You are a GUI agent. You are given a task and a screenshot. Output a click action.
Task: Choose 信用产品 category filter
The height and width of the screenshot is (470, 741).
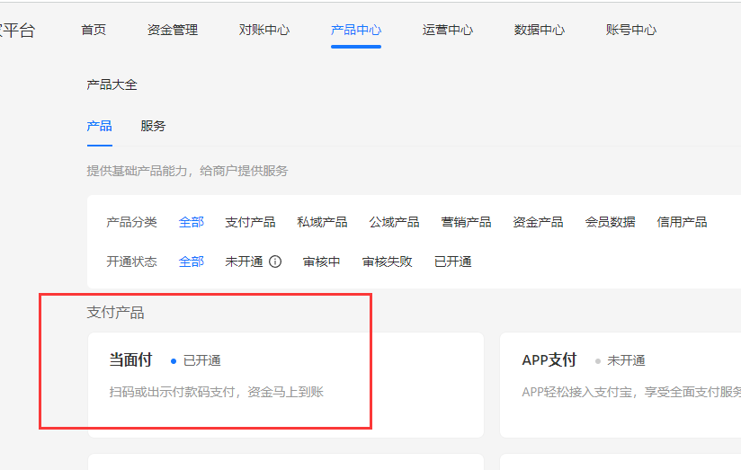coord(682,222)
